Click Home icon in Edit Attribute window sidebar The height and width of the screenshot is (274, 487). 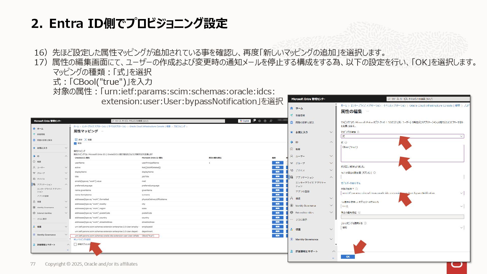coord(291,108)
